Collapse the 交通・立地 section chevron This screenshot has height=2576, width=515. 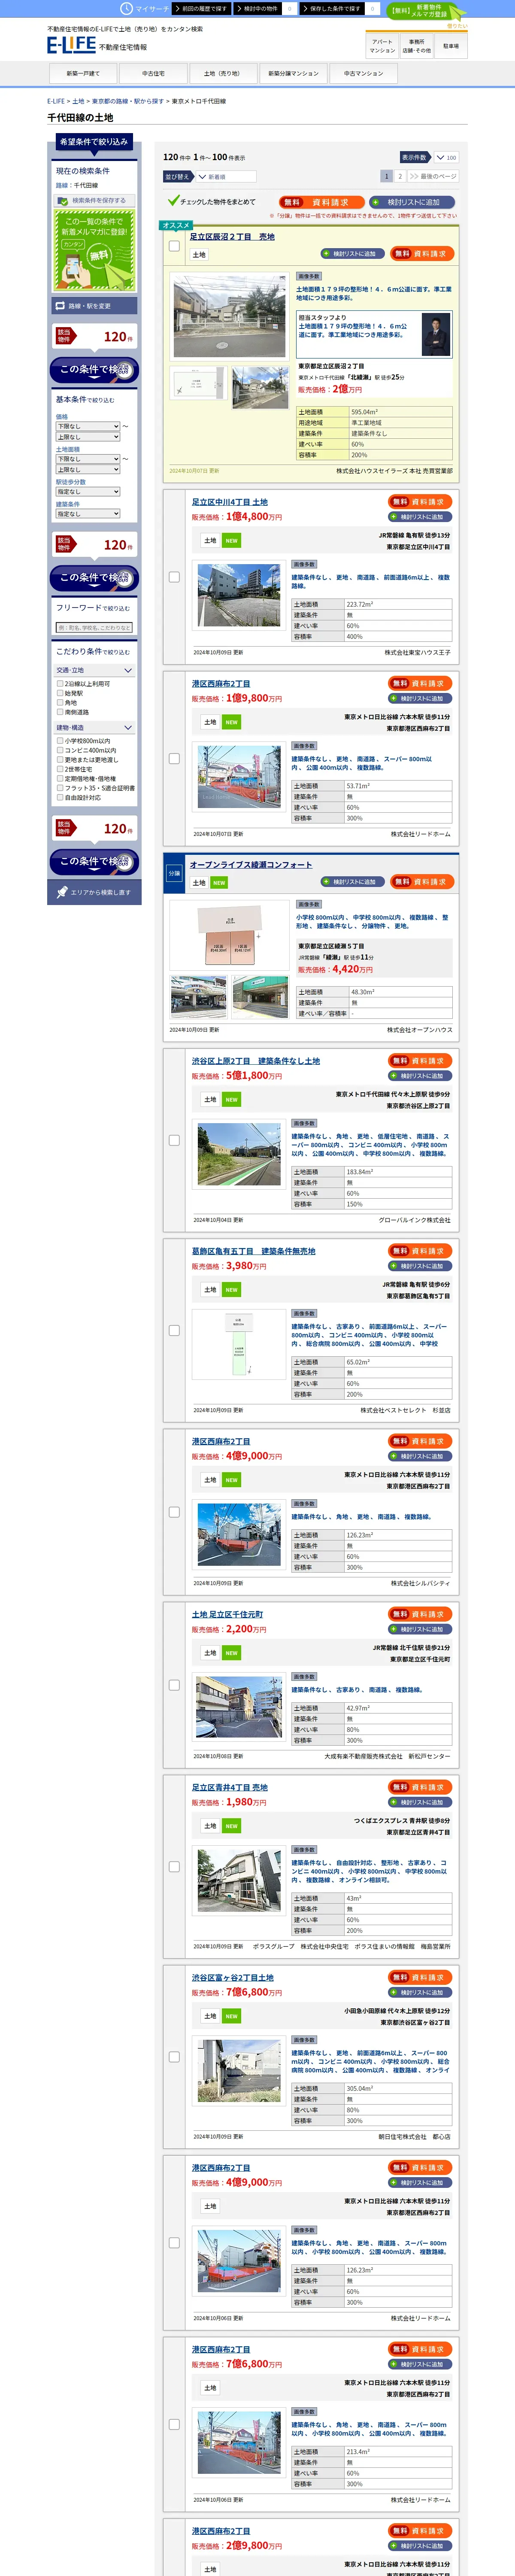point(127,671)
